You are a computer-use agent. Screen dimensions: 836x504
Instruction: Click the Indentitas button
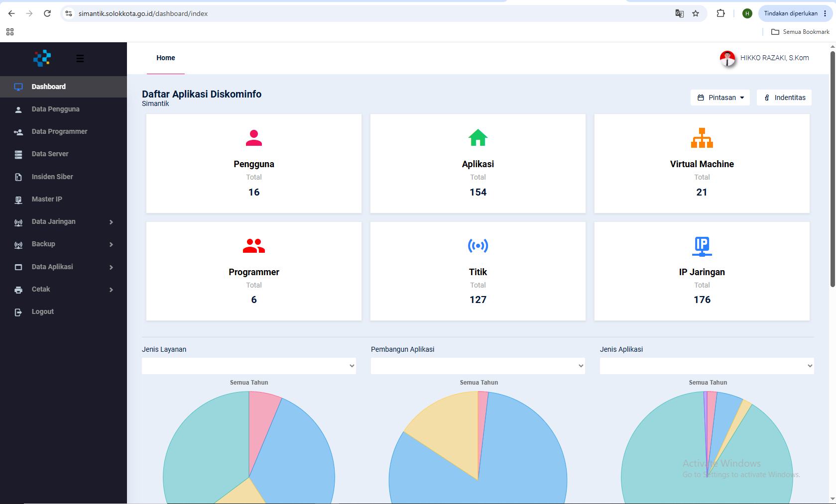tap(784, 98)
